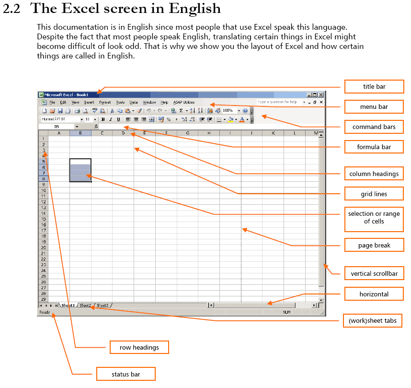Select row heading 15

coord(44,219)
